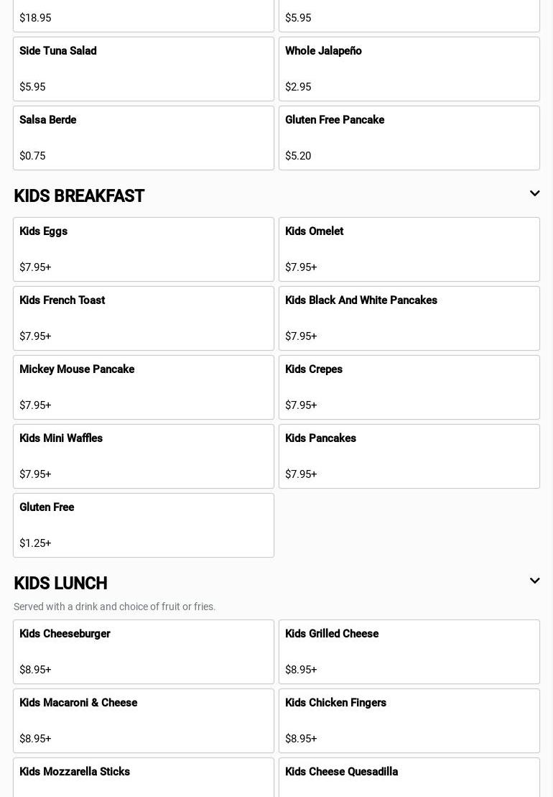The width and height of the screenshot is (553, 797).
Task: Add a Whole Jalapeño side
Action: pos(409,69)
